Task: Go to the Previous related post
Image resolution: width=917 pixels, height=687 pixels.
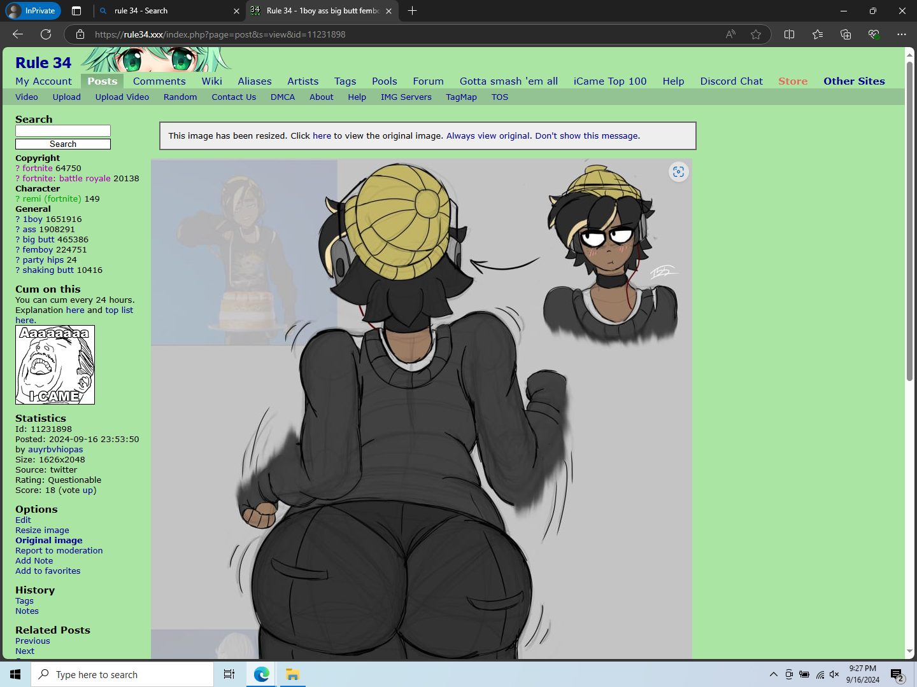Action: pyautogui.click(x=32, y=641)
